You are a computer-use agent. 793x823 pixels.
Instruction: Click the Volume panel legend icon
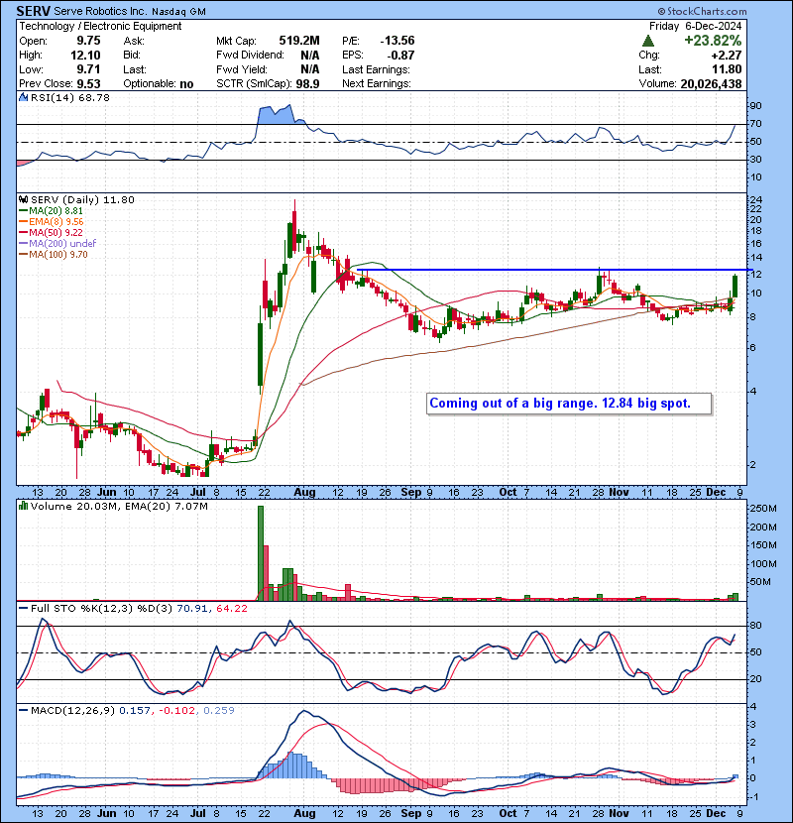click(22, 508)
